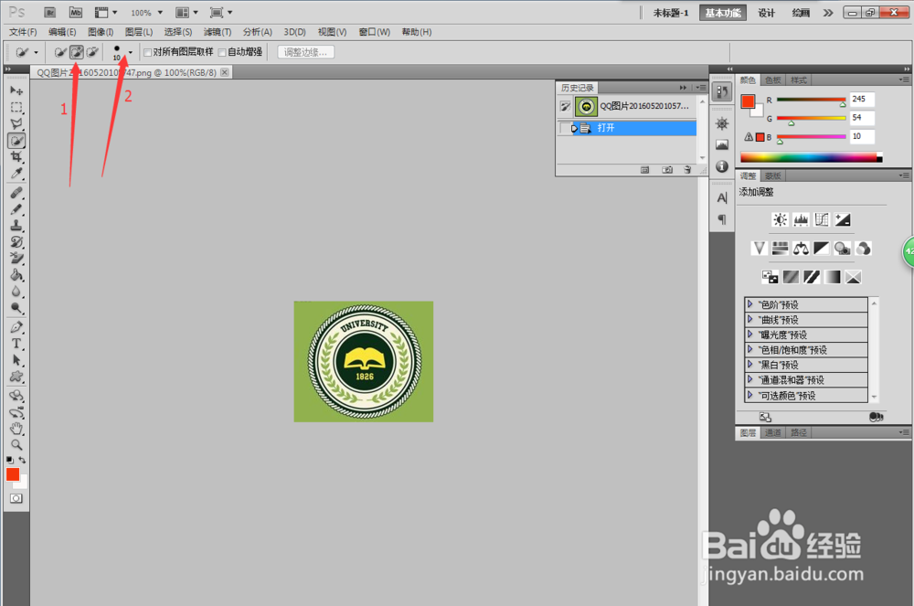The width and height of the screenshot is (914, 606).
Task: Add a Levels adjustment
Action: [801, 219]
